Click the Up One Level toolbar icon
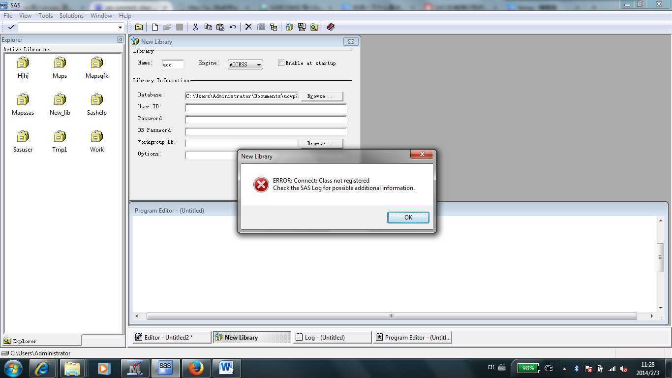The height and width of the screenshot is (378, 672). point(139,27)
